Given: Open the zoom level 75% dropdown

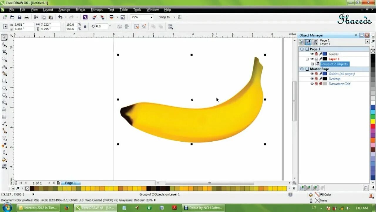Looking at the screenshot, I should click(151, 17).
